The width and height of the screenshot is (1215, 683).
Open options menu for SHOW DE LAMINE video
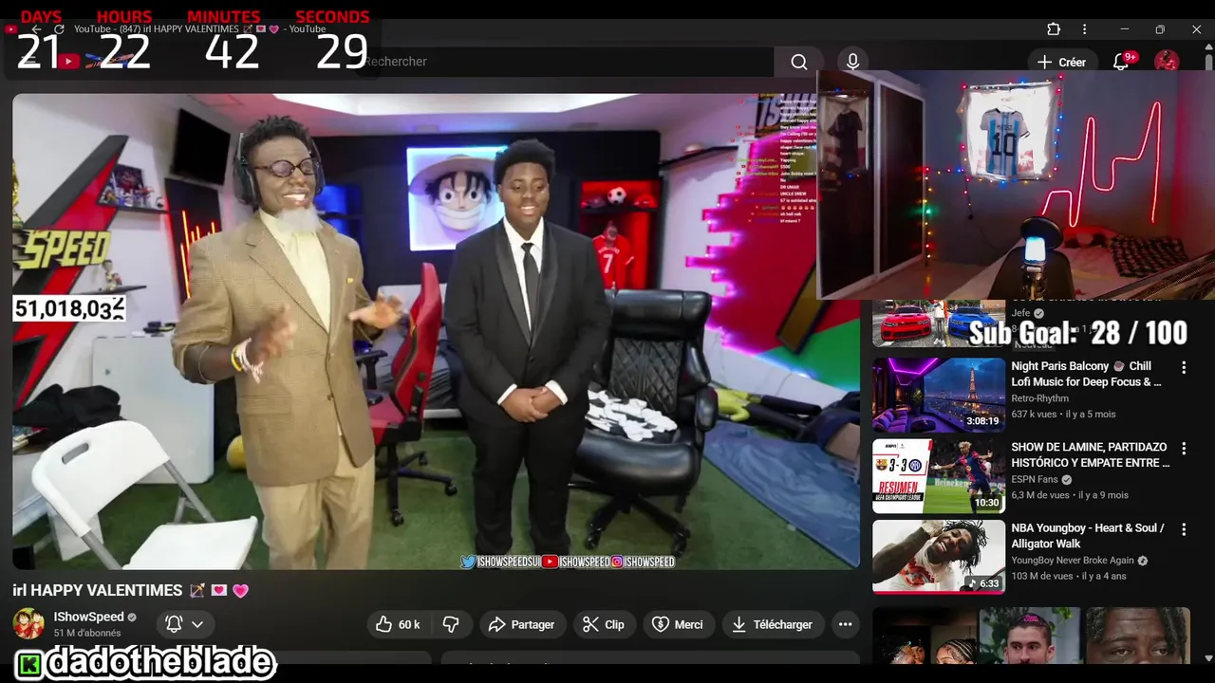(1184, 448)
